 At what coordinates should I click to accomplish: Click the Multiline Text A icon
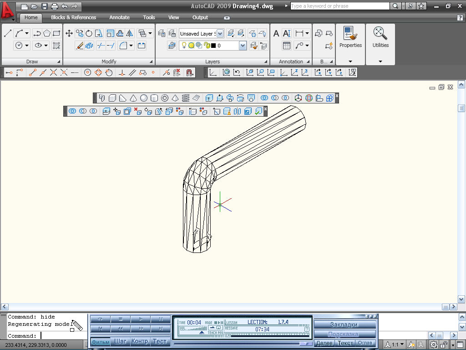pyautogui.click(x=276, y=33)
